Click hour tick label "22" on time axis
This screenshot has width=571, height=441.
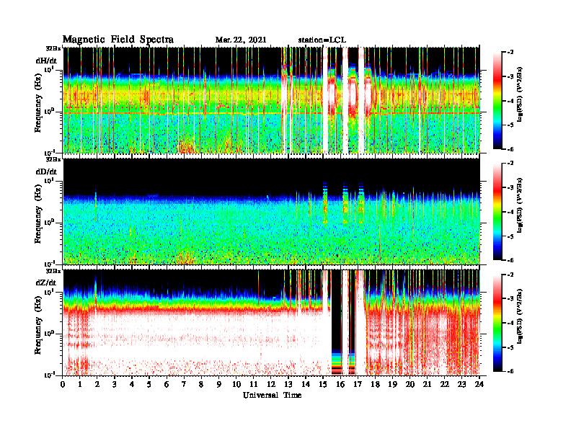pyautogui.click(x=445, y=384)
